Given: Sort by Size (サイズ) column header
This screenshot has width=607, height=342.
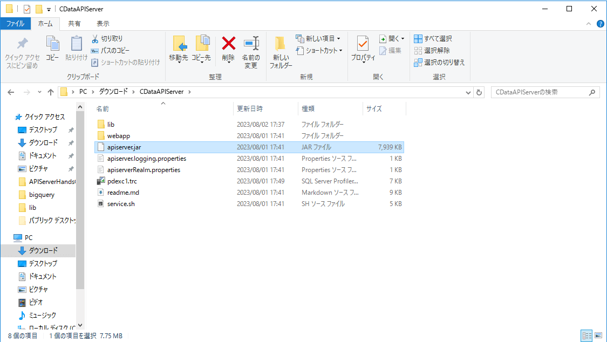Looking at the screenshot, I should coord(374,109).
